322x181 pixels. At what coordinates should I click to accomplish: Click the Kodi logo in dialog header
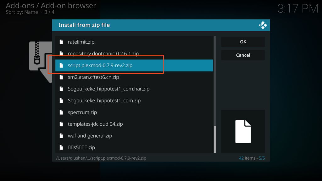tap(263, 25)
